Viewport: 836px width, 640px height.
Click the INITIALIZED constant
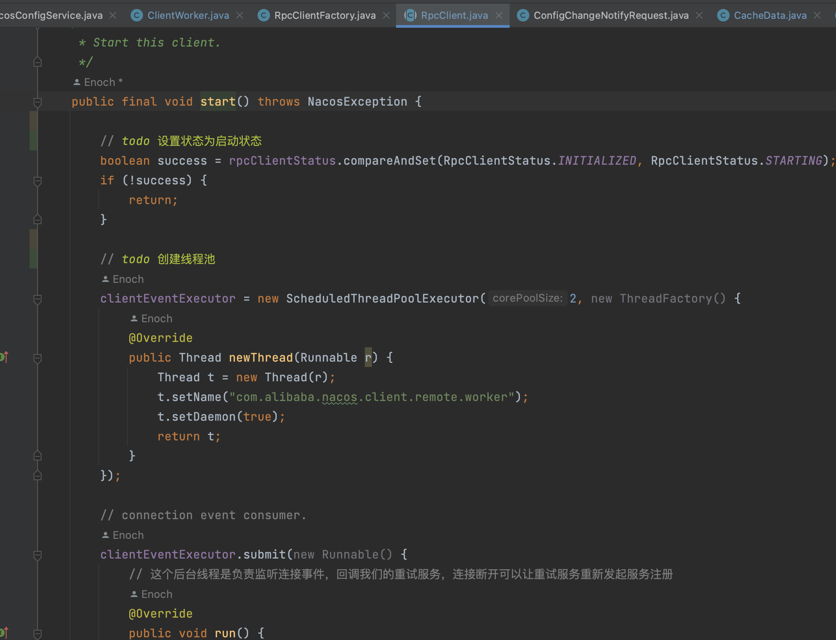[597, 161]
